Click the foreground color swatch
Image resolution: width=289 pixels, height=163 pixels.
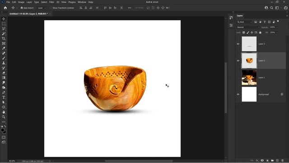(3, 130)
